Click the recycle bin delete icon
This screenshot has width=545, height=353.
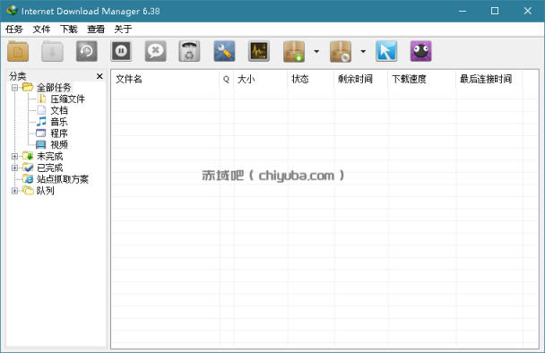click(189, 51)
